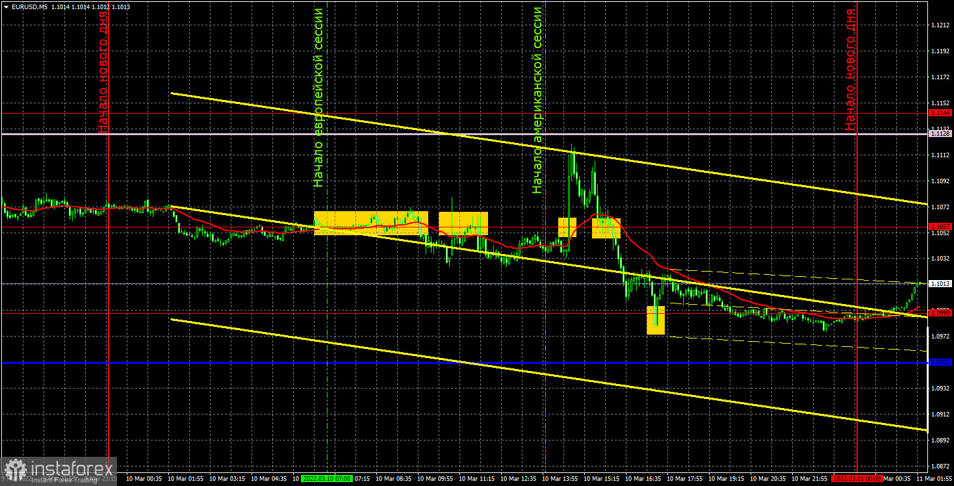Click the 1.1172 price axis label
The image size is (954, 486).
pos(940,77)
